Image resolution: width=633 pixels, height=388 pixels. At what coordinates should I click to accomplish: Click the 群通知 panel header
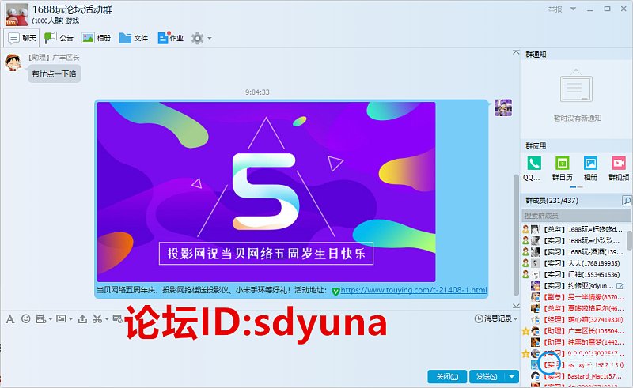[x=536, y=55]
